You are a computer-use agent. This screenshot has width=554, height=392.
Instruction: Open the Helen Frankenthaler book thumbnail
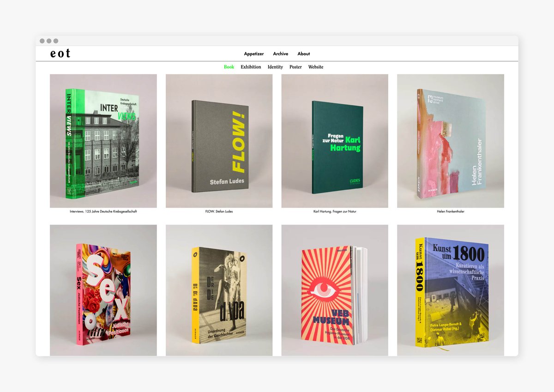451,141
